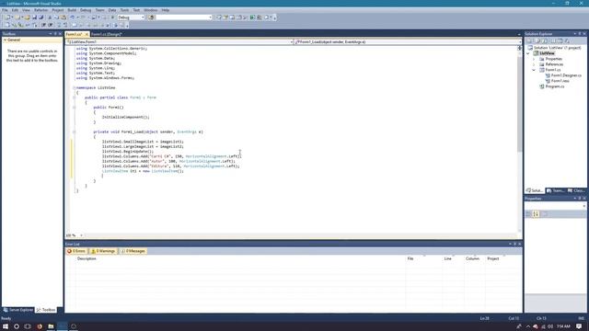Open Firefox from the taskbar
589x331 pixels.
click(x=40, y=326)
